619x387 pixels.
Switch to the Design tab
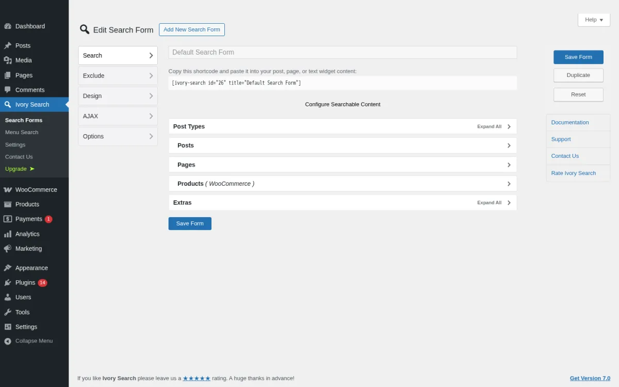click(x=118, y=96)
